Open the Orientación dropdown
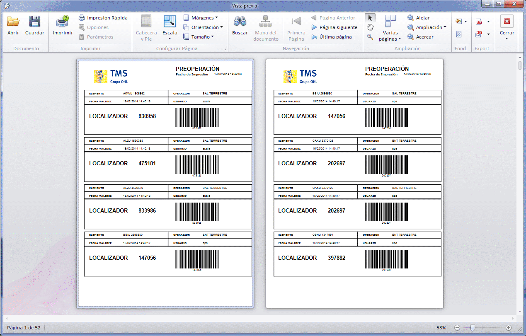Image resolution: width=526 pixels, height=336 pixels. click(203, 27)
